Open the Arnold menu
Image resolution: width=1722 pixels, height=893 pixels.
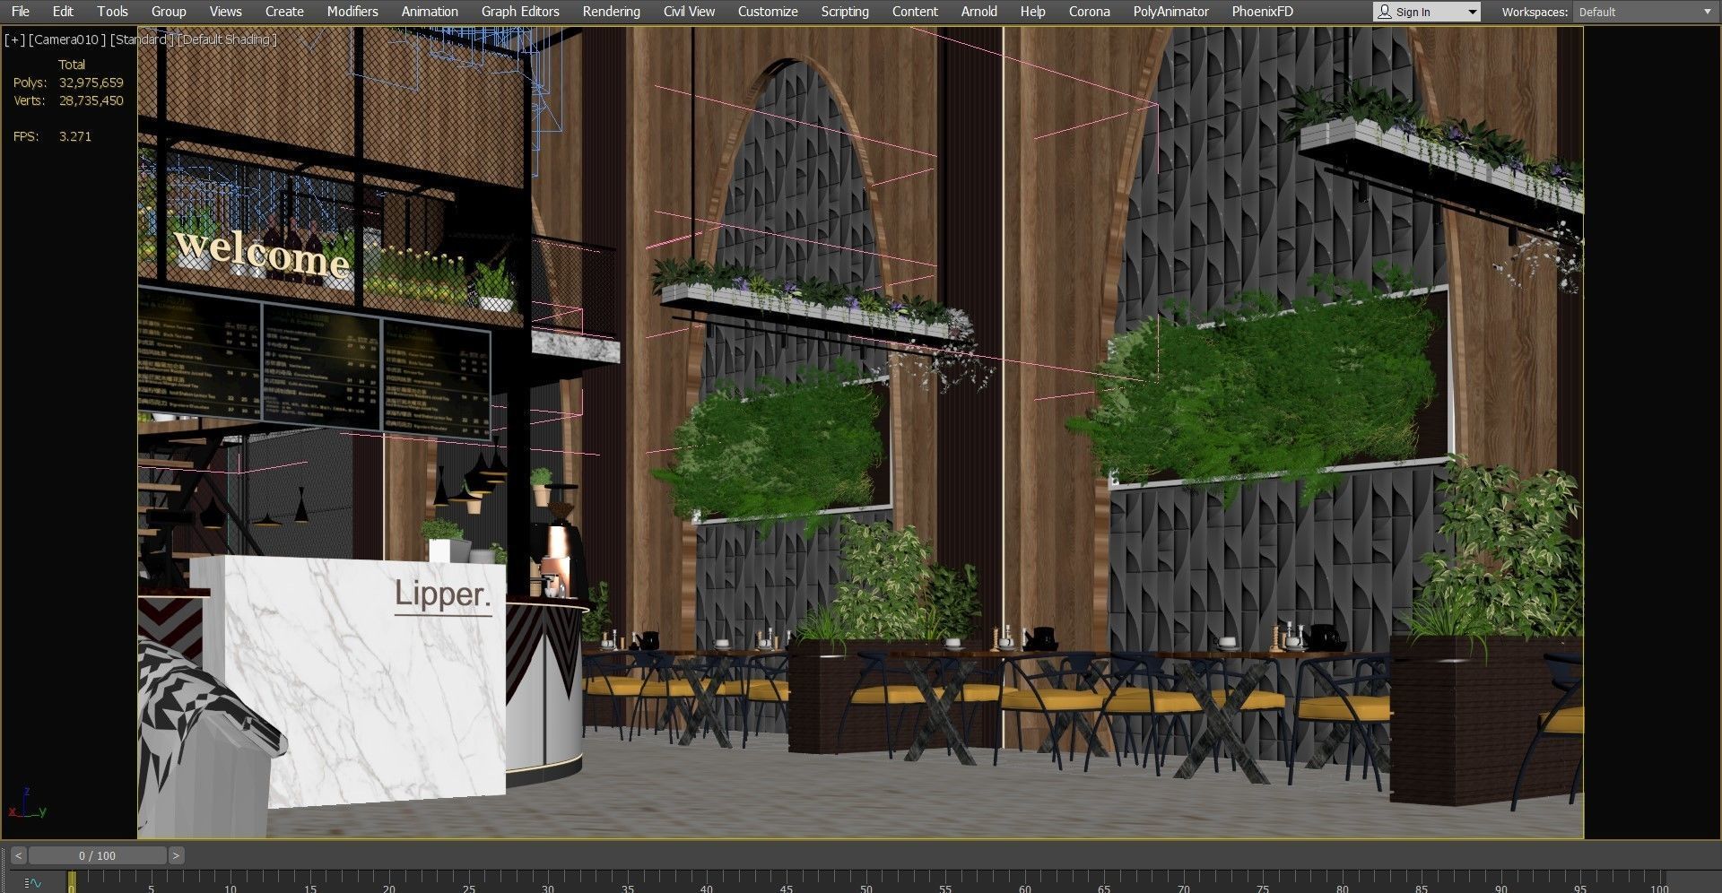click(978, 12)
